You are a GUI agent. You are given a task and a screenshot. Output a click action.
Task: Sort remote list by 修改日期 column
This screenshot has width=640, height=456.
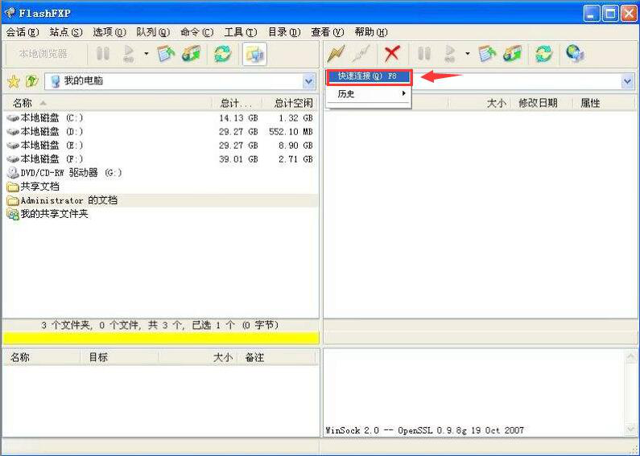541,103
